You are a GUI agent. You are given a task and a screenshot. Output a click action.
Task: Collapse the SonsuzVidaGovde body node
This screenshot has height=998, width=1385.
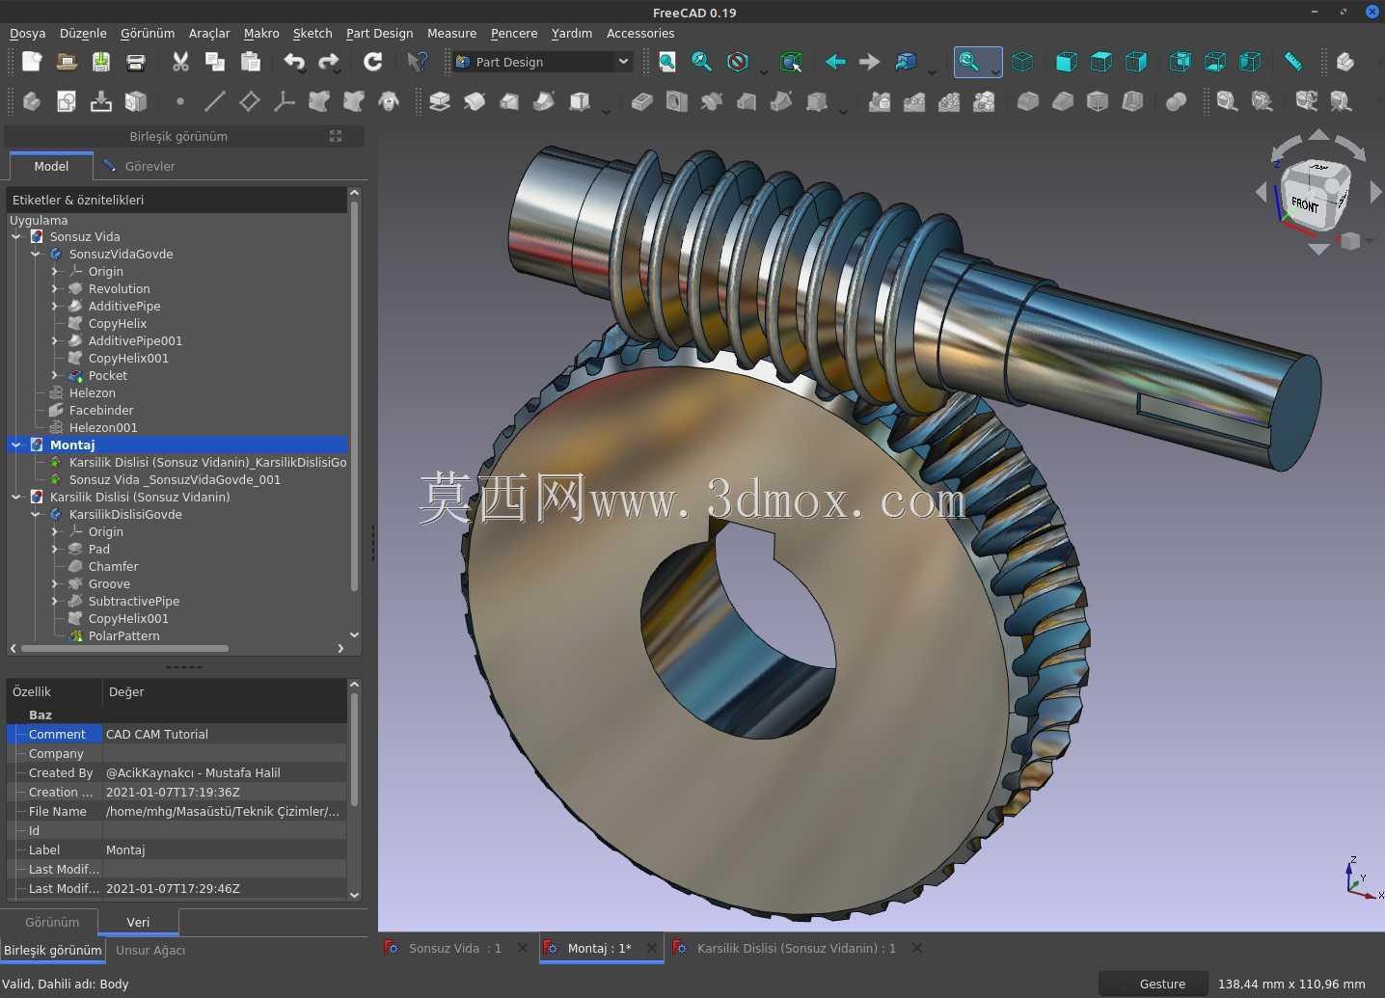[36, 254]
